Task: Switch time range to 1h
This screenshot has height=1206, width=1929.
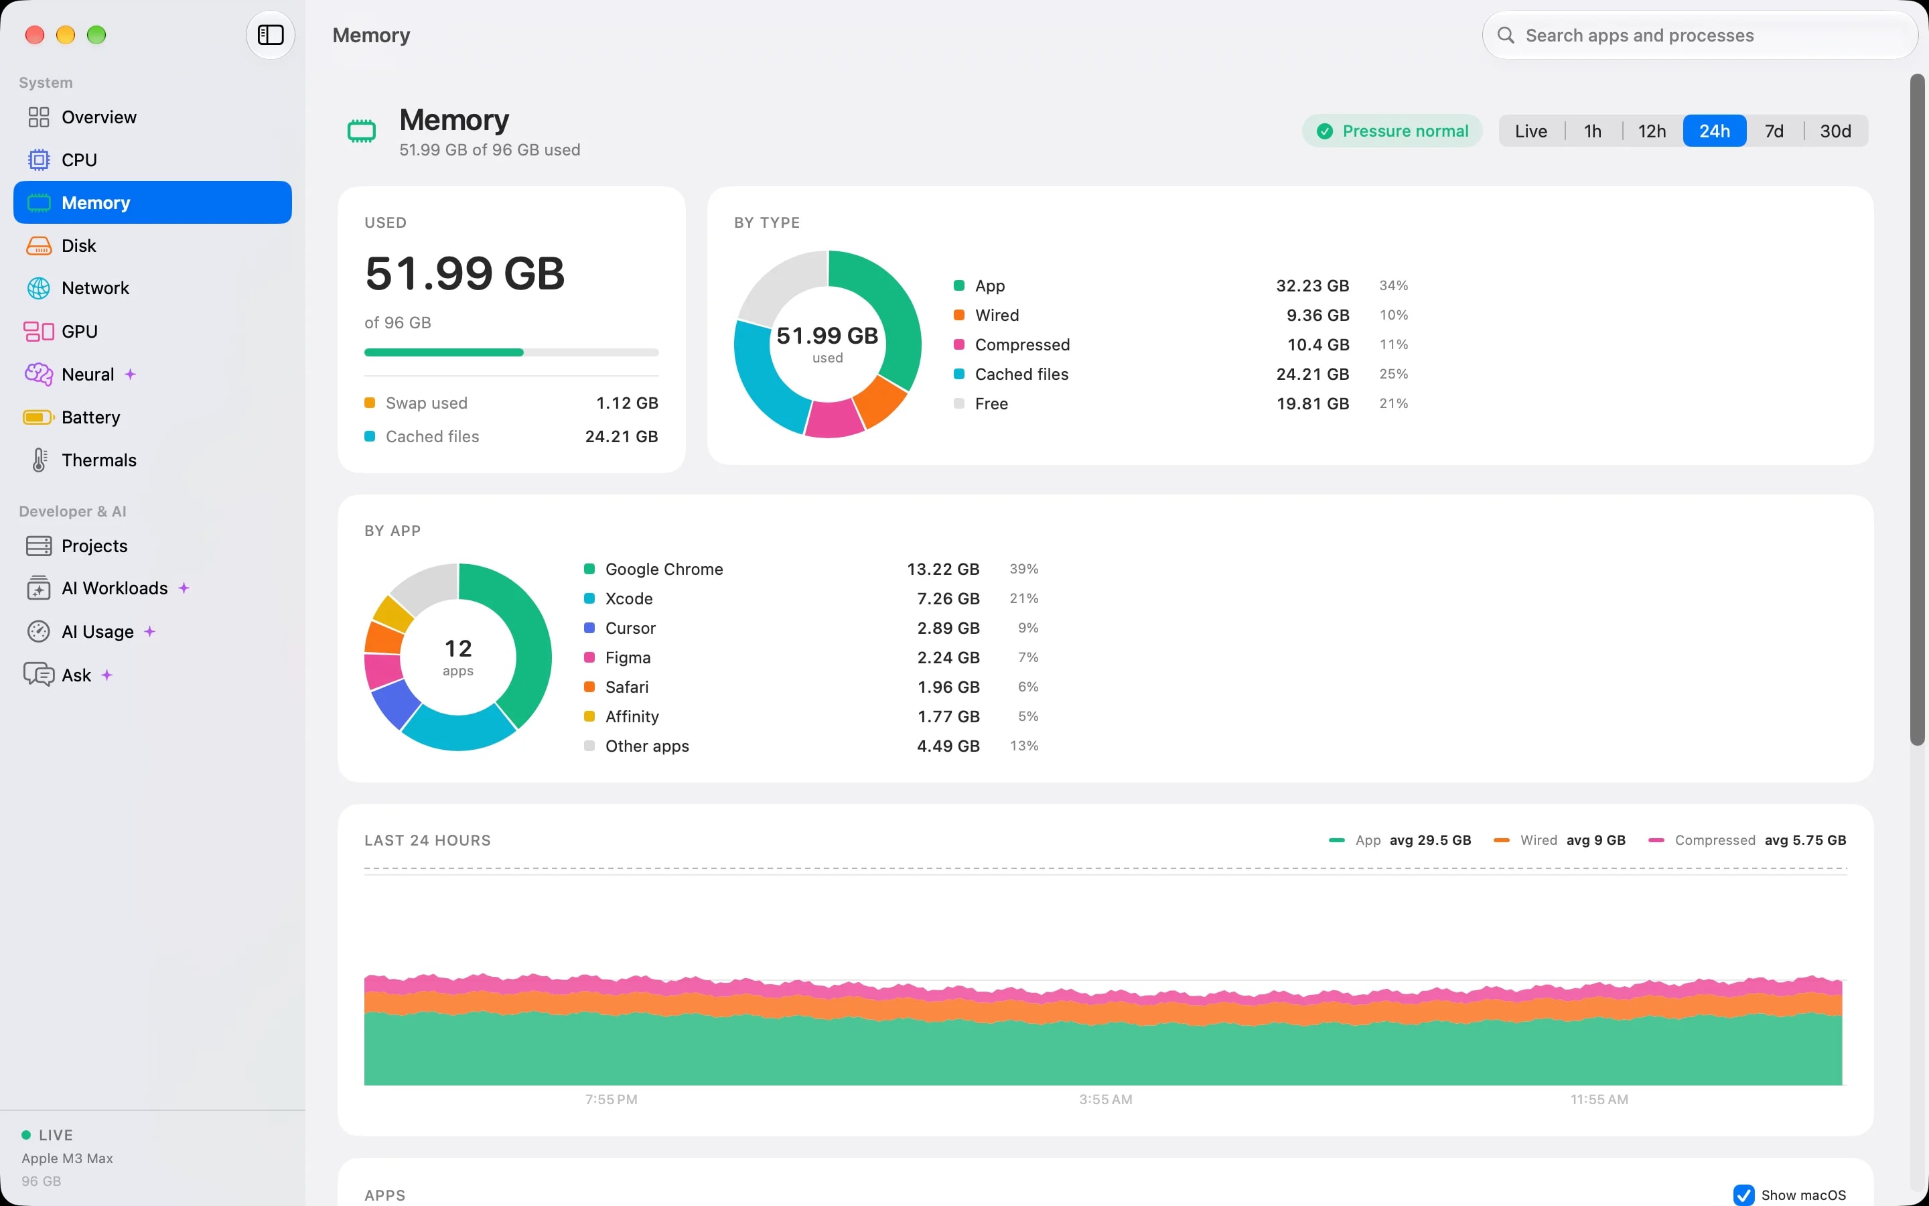Action: pos(1593,131)
